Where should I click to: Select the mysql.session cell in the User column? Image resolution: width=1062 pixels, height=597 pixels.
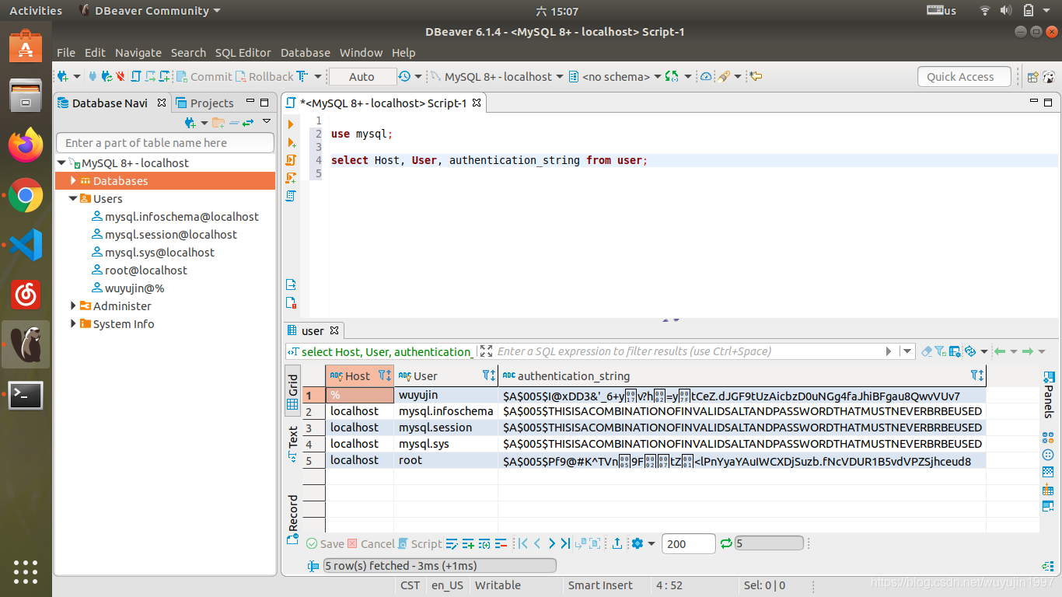coord(445,428)
